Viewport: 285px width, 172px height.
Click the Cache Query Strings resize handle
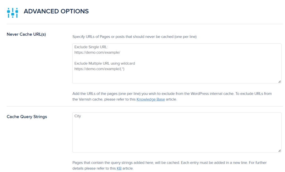[279, 150]
